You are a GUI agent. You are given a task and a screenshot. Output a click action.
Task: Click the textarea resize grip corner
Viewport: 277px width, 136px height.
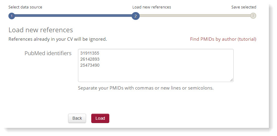pyautogui.click(x=232, y=80)
